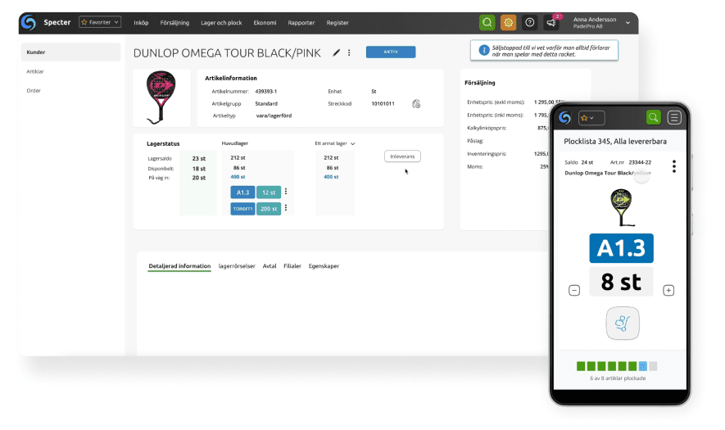The image size is (725, 430).
Task: Click the AKTIV status button
Action: pyautogui.click(x=391, y=52)
